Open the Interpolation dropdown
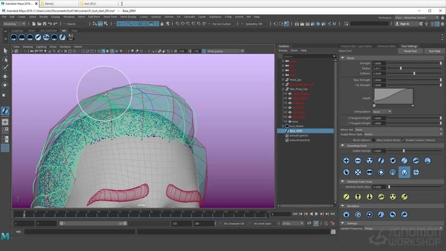 [381, 111]
